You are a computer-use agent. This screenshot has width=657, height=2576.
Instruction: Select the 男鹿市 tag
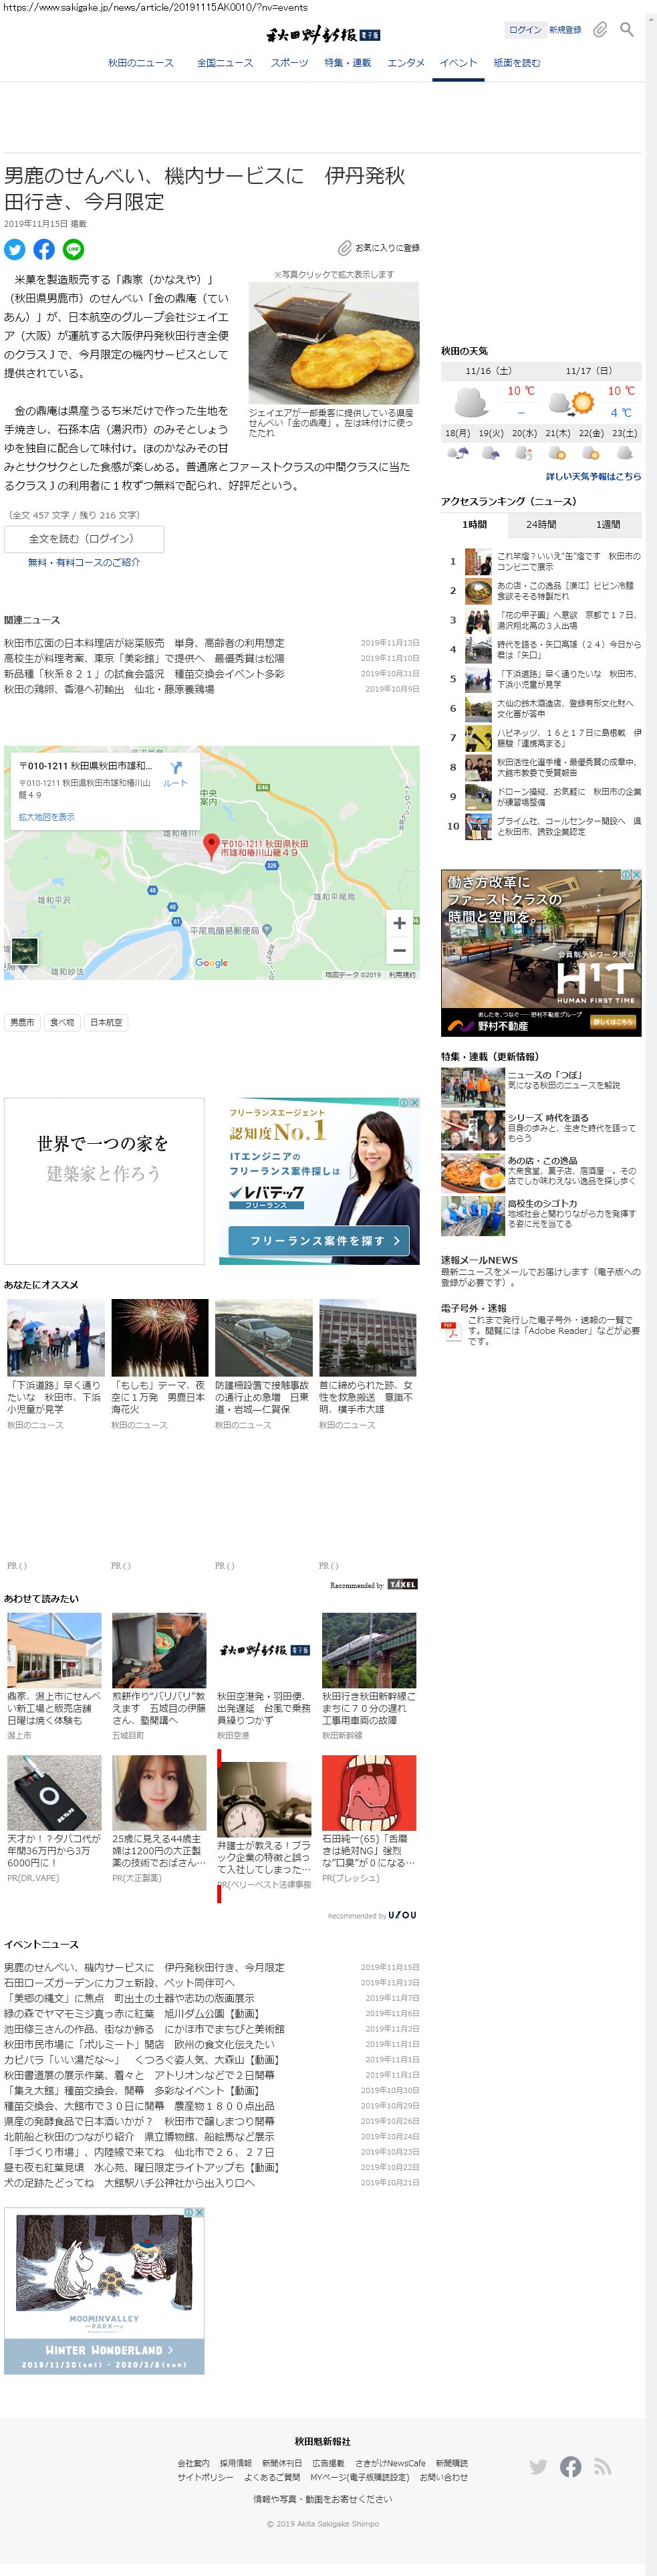22,1022
